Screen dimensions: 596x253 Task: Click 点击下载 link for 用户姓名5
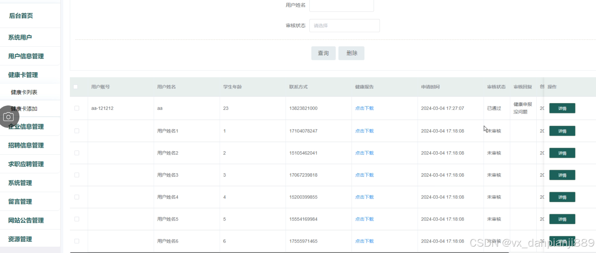point(364,219)
